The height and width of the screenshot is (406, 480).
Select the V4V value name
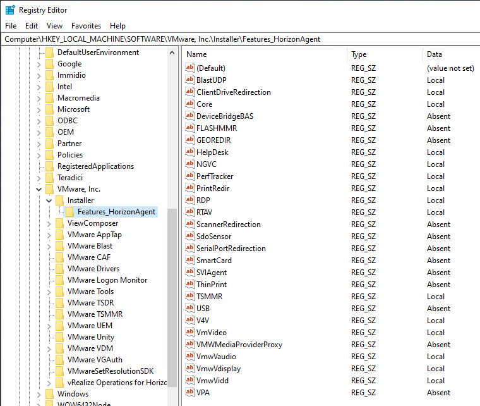click(203, 321)
